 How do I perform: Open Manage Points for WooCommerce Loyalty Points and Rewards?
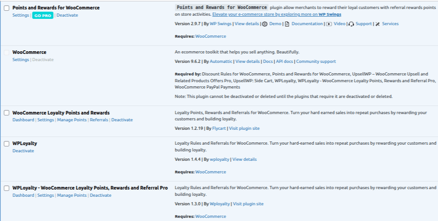click(x=72, y=120)
